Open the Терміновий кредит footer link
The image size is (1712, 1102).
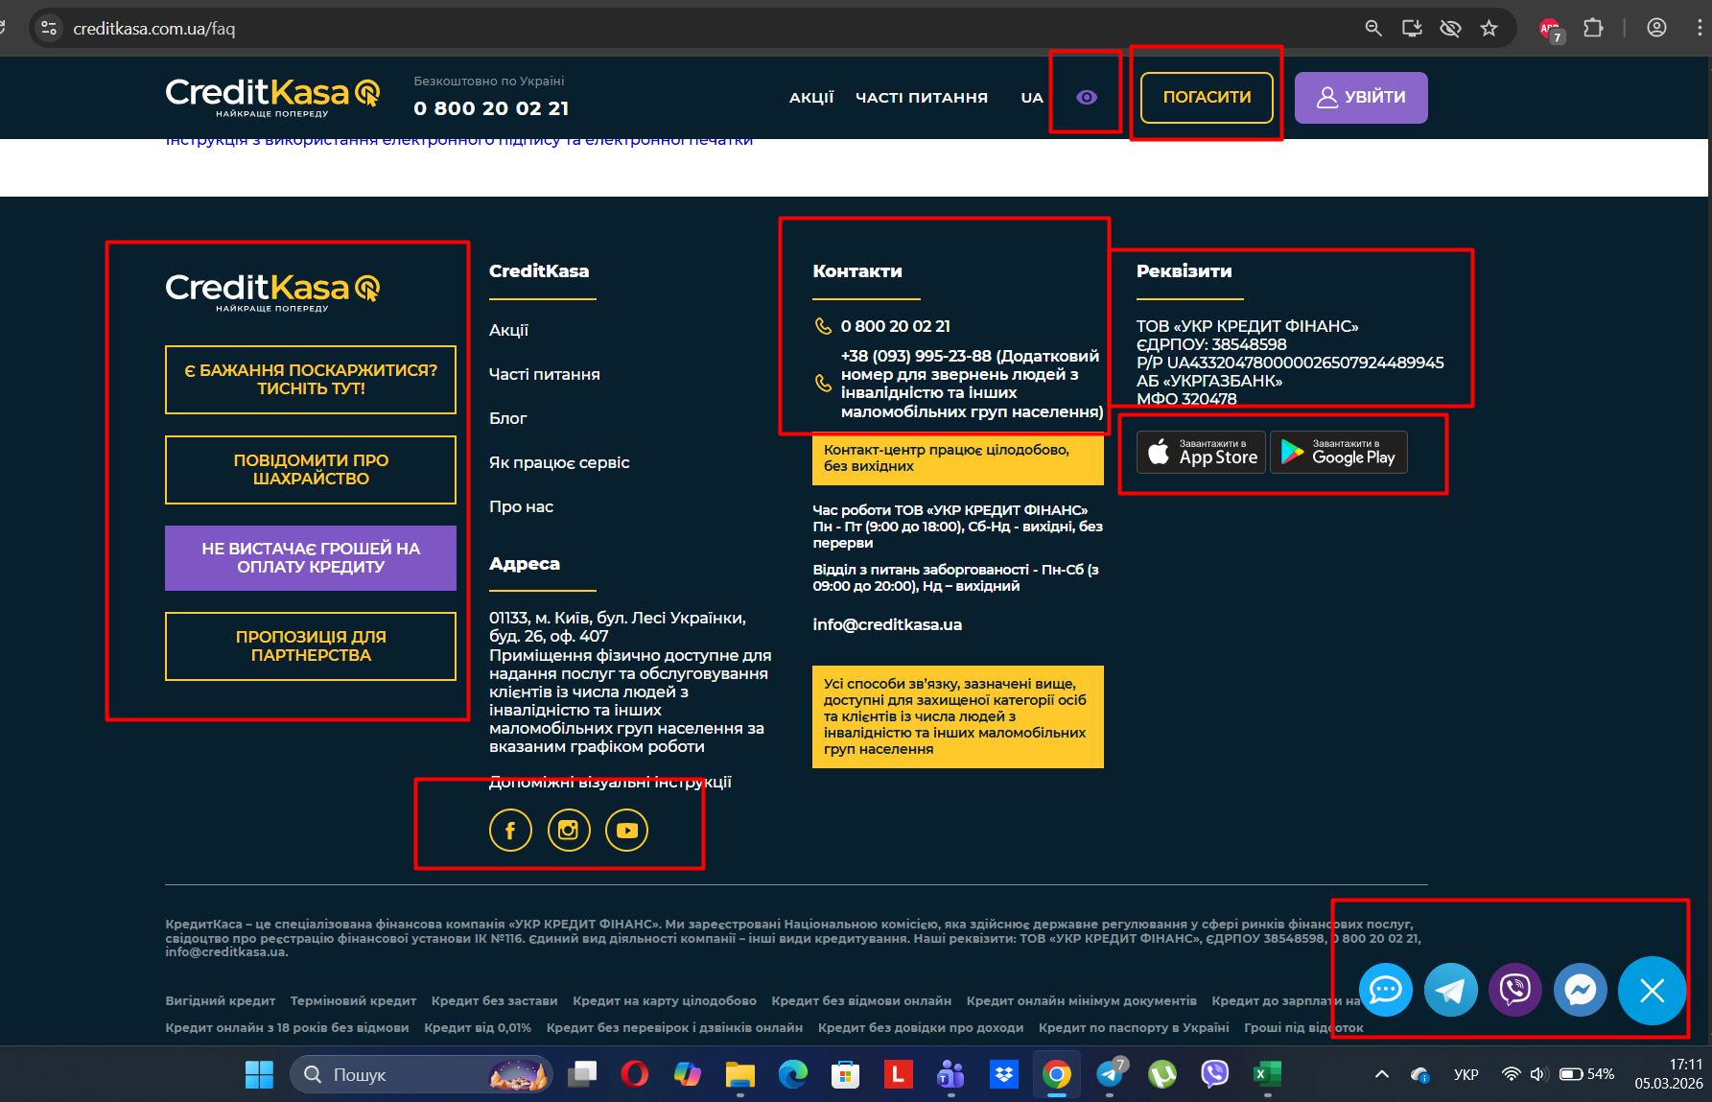(x=353, y=1000)
